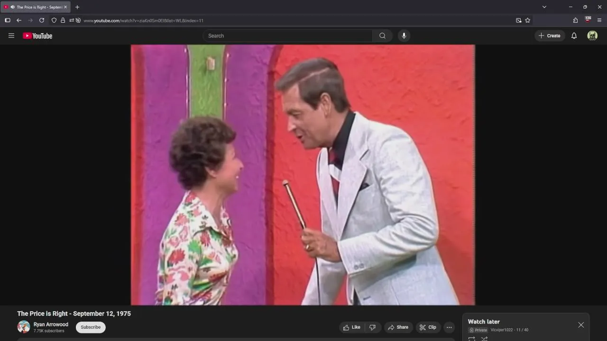This screenshot has height=341, width=607.
Task: Restore down the browser window
Action: (585, 7)
